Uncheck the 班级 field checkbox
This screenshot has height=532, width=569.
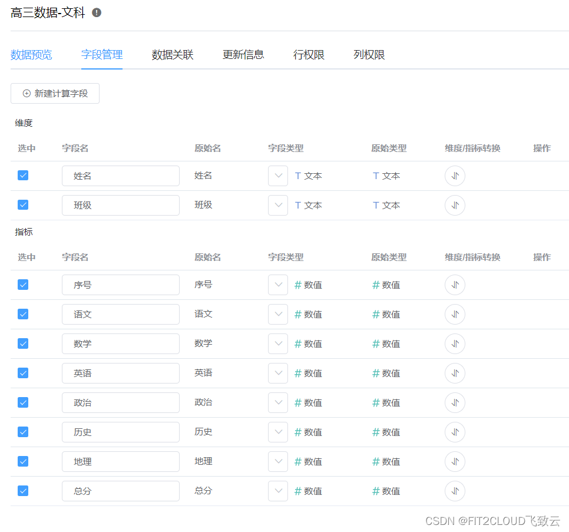23,205
